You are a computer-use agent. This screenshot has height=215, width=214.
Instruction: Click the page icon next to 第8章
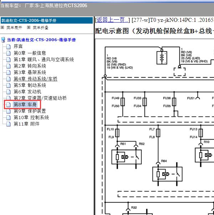[9, 104]
